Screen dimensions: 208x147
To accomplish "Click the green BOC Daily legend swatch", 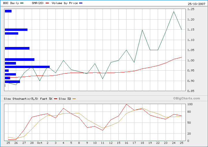I will pyautogui.click(x=22, y=3).
